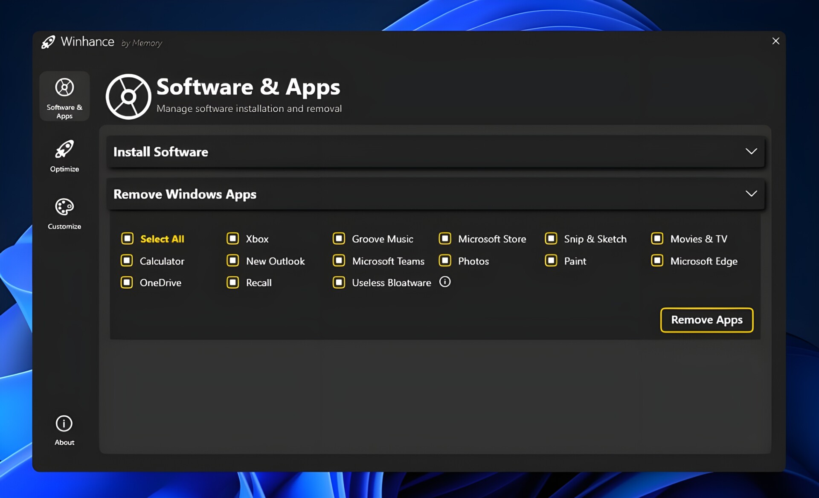Screen dimensions: 819x498
Task: Open the Optimize rocket section
Action: click(x=64, y=156)
